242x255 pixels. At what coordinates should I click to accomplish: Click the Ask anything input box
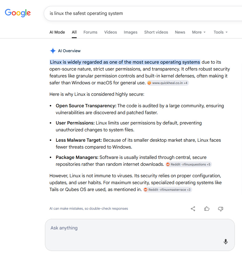(140, 235)
